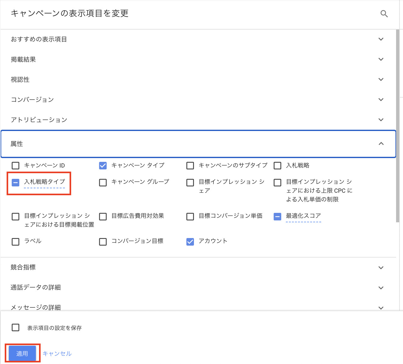This screenshot has height=364, width=403.
Task: Click the キャンセル link
Action: point(57,354)
